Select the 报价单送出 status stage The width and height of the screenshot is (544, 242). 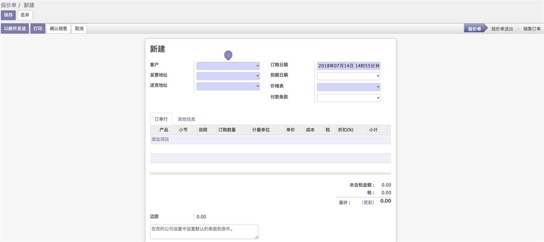(502, 29)
